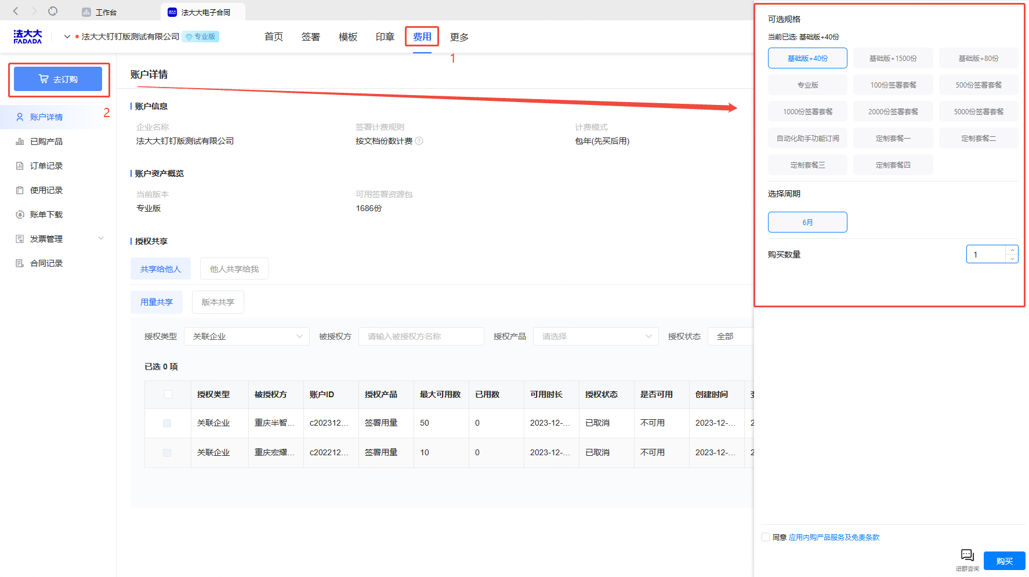Click the 专业版 diamond badge icon
This screenshot has height=577, width=1029.
[x=189, y=37]
